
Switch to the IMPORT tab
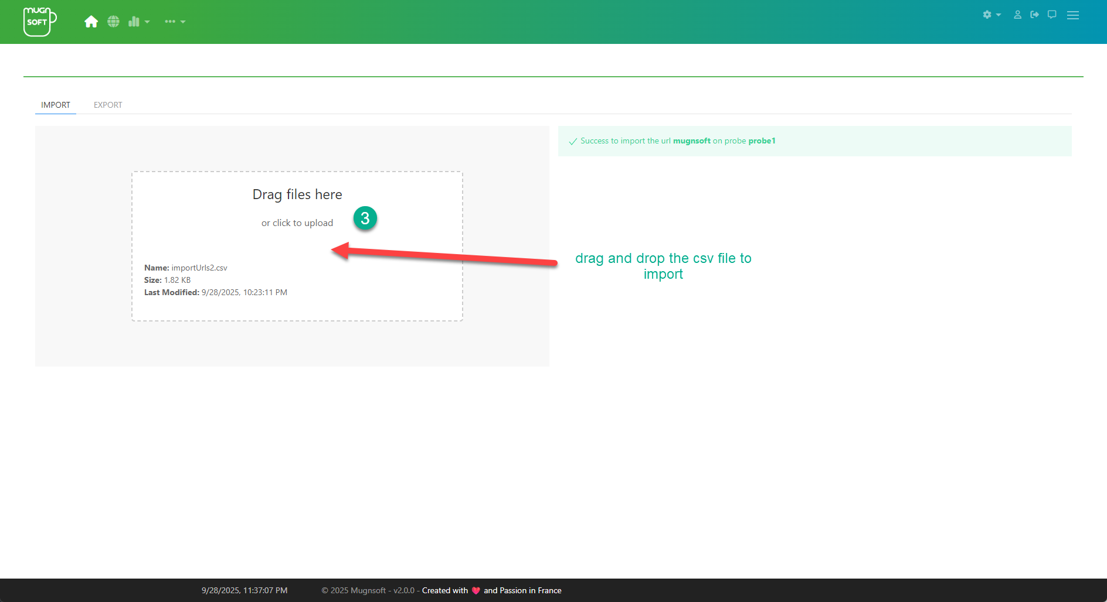56,105
